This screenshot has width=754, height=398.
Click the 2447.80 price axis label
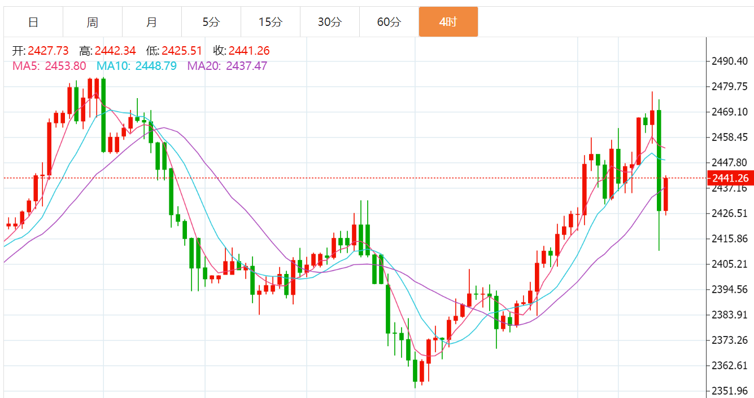730,162
